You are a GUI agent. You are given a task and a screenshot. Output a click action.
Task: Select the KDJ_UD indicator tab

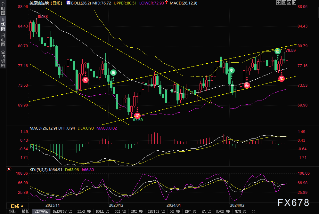coord(191,211)
